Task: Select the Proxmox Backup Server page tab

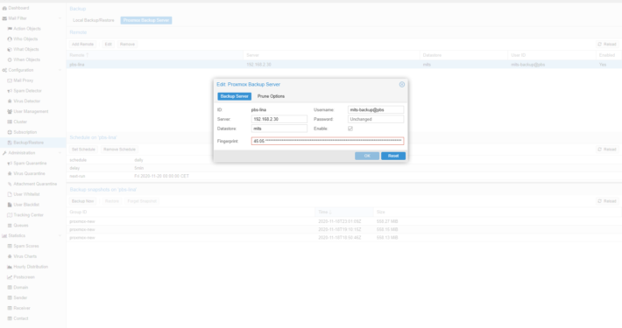Action: [x=146, y=20]
